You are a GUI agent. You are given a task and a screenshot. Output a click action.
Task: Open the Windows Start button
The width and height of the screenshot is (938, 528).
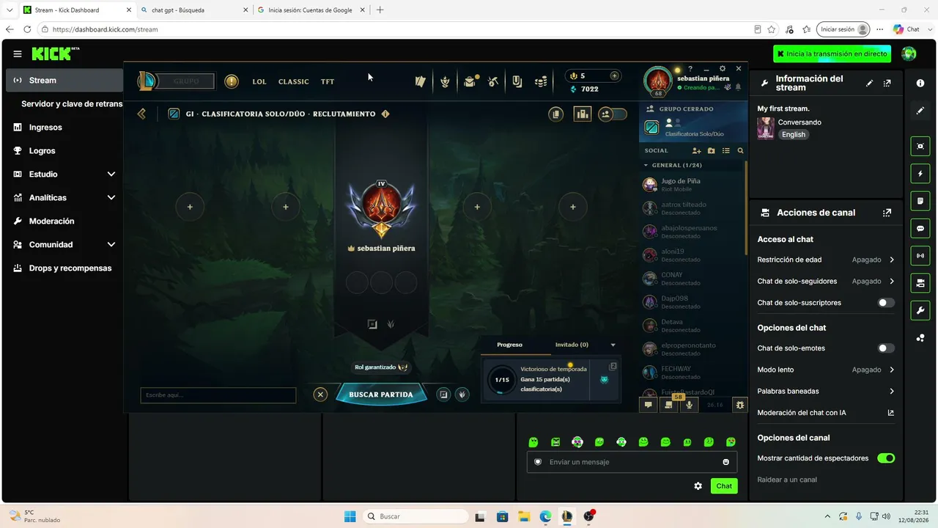(x=350, y=516)
